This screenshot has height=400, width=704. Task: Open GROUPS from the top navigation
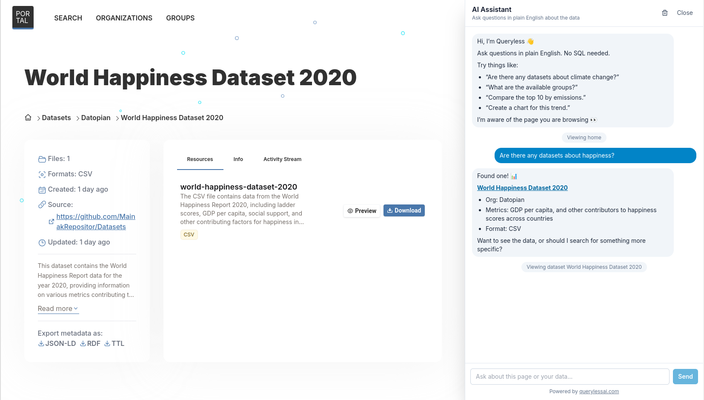pyautogui.click(x=180, y=18)
